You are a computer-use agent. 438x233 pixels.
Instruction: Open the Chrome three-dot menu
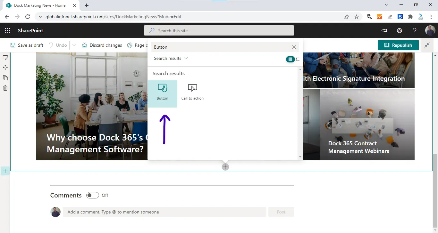tap(431, 17)
